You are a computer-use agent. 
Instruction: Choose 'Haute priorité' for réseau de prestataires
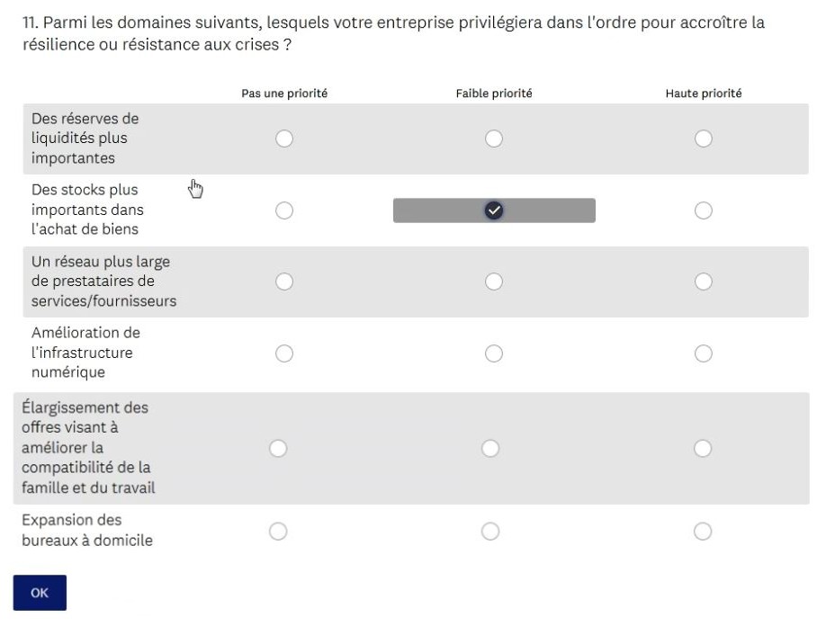click(x=704, y=282)
